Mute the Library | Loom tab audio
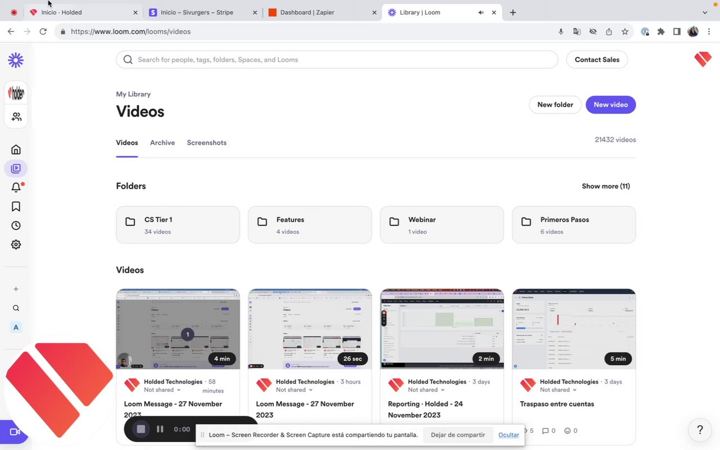This screenshot has width=720, height=450. click(x=481, y=12)
